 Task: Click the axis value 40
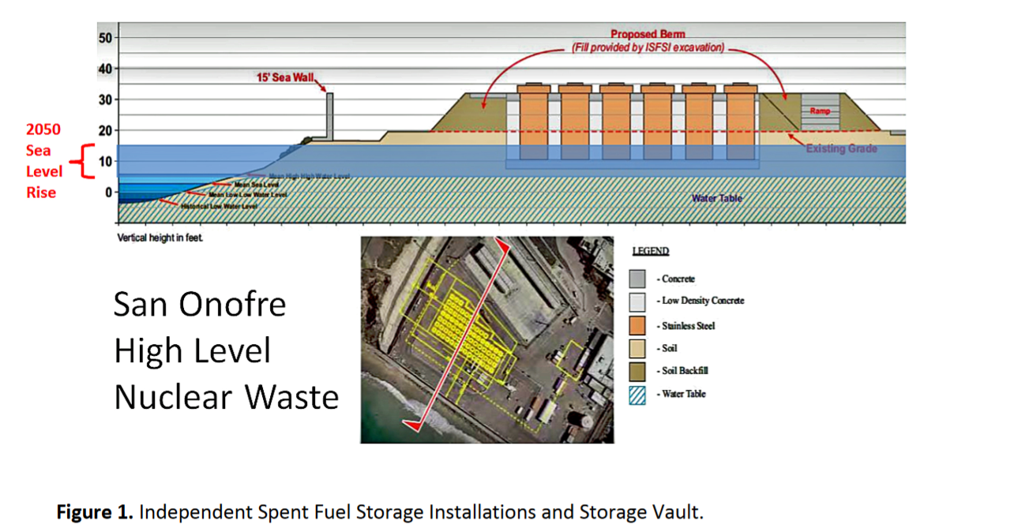pyautogui.click(x=106, y=69)
